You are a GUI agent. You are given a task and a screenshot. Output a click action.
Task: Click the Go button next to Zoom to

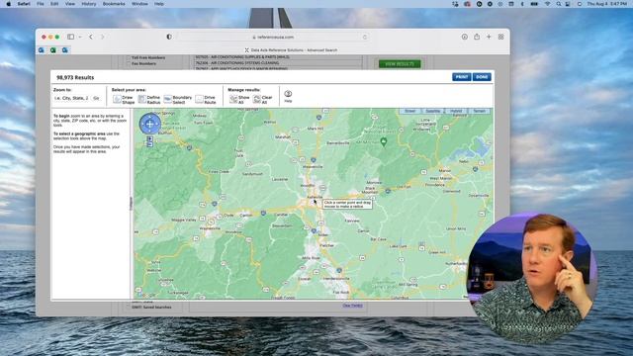pyautogui.click(x=96, y=98)
